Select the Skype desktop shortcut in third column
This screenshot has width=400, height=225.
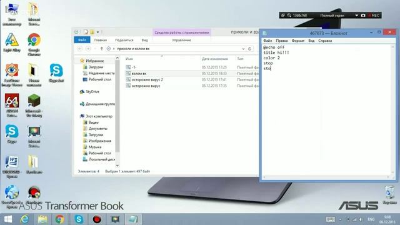click(56, 73)
